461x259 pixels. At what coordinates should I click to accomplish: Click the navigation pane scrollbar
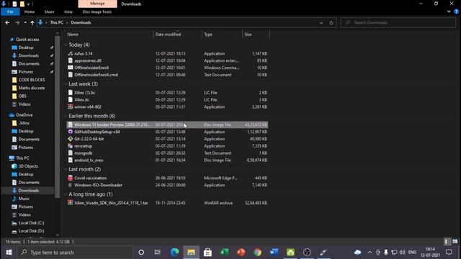pos(58,117)
